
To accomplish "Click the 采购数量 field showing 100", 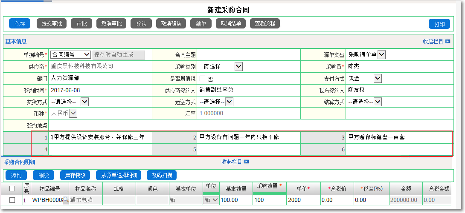I will coord(269,200).
